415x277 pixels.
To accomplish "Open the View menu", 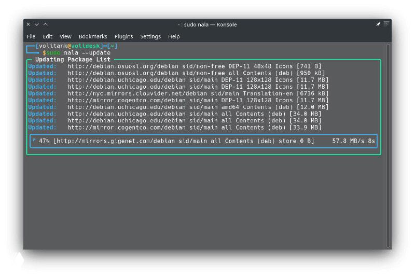I will [65, 36].
